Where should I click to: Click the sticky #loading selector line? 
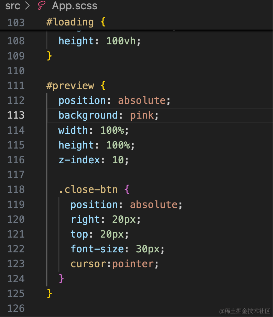click(76, 22)
